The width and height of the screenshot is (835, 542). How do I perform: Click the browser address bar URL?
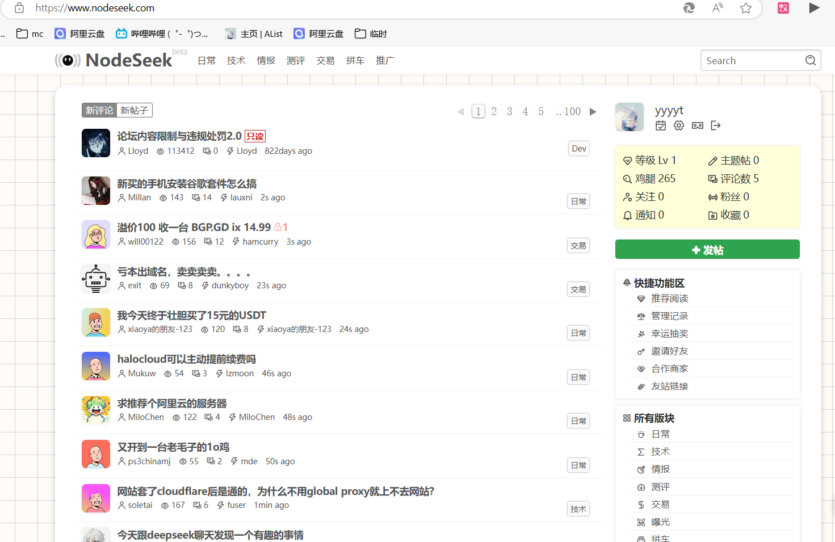pyautogui.click(x=95, y=8)
